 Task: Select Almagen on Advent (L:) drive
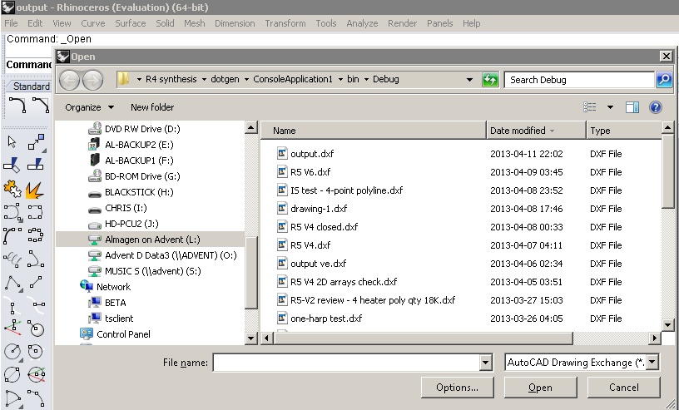151,240
